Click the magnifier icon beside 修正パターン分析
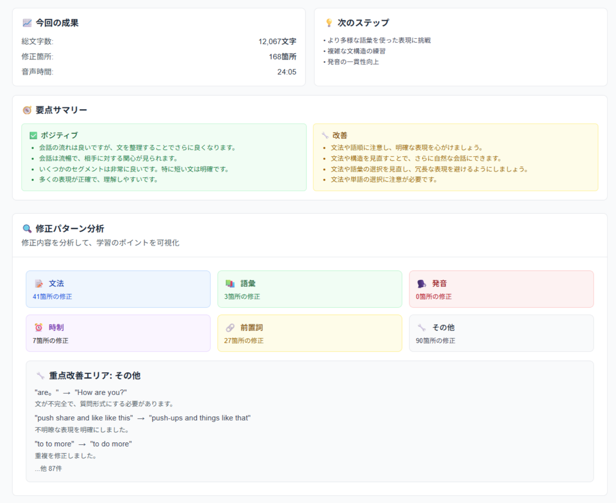The image size is (616, 503). (27, 229)
